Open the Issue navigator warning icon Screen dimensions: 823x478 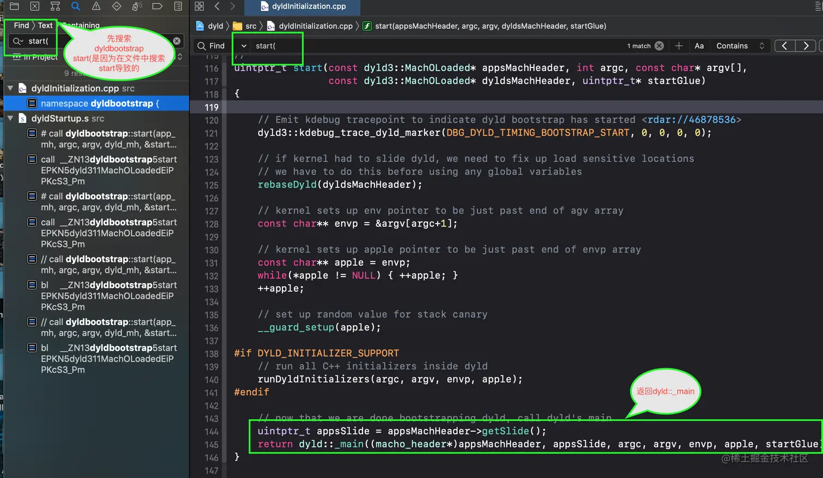(96, 7)
